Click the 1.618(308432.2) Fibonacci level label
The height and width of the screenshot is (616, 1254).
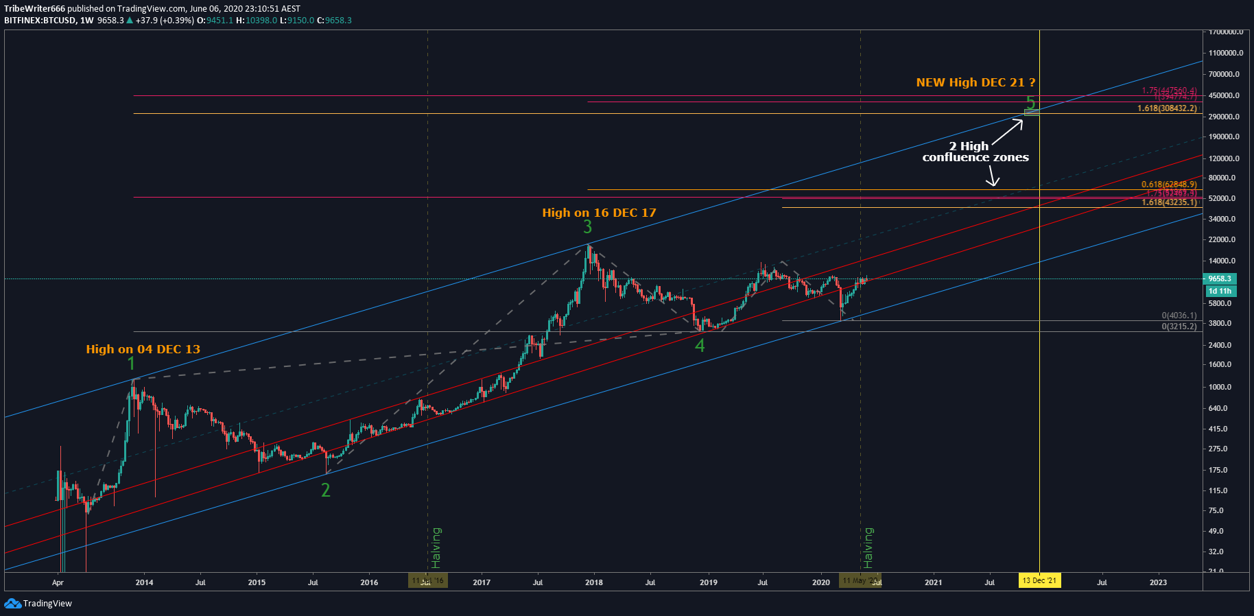click(x=1167, y=108)
